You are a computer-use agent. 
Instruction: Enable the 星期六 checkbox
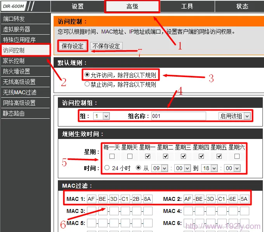[237, 156]
